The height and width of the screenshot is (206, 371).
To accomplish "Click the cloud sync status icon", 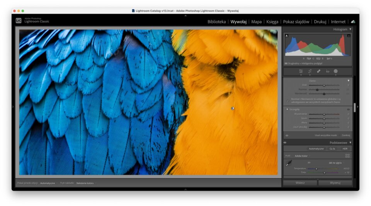I will point(353,22).
